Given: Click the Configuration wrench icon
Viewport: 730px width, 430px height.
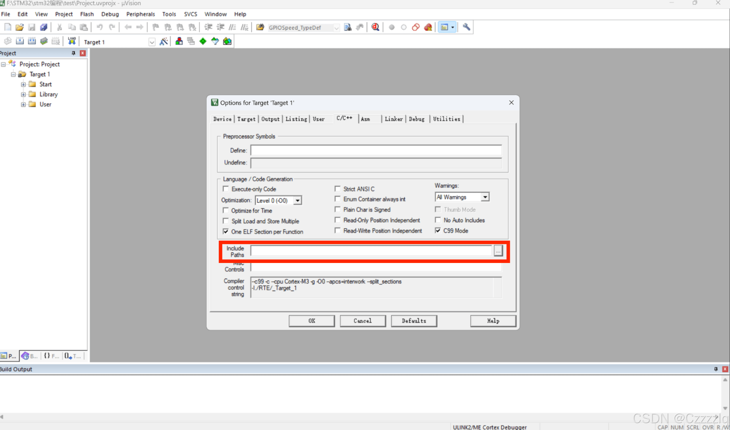Looking at the screenshot, I should [466, 27].
